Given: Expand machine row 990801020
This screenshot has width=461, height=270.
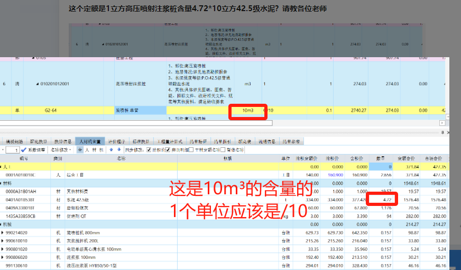Looking at the screenshot, I should [x=2, y=249].
